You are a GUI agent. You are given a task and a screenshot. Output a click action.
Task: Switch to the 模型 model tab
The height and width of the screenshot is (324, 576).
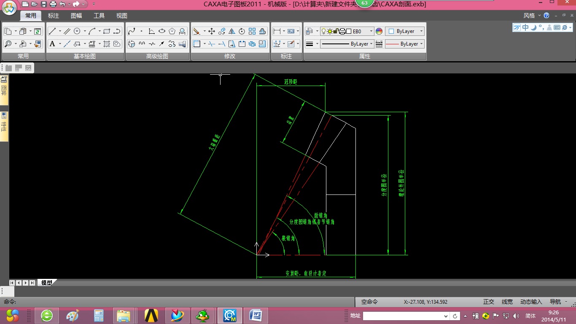pos(46,283)
